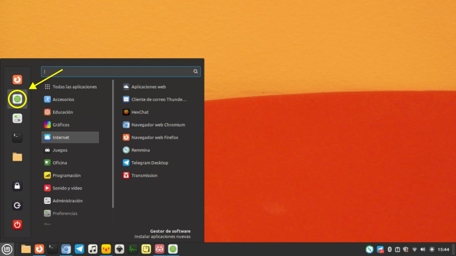Open the Files launcher in the taskbar
The height and width of the screenshot is (256, 456).
coord(26,249)
